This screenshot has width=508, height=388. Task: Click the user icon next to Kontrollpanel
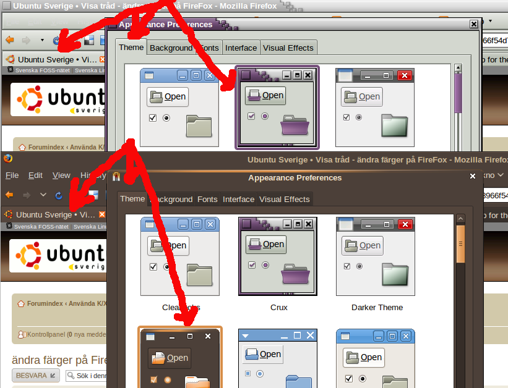pyautogui.click(x=22, y=334)
